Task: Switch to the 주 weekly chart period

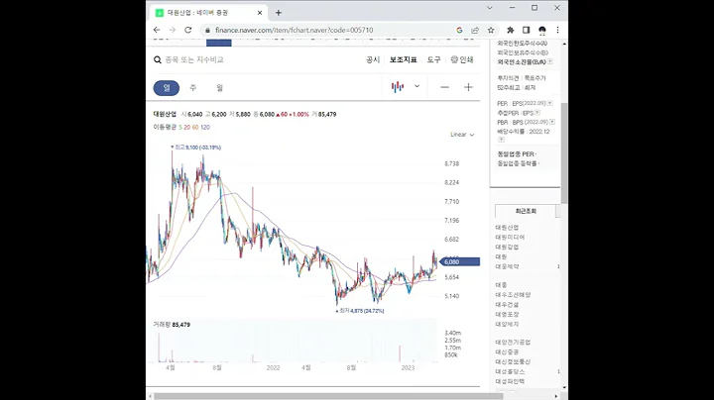Action: 193,88
